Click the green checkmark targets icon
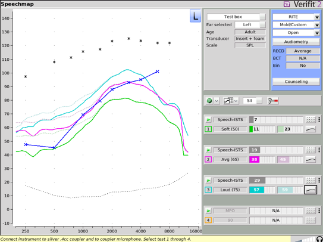Viewport: 323px width, 242px height. pos(210,101)
